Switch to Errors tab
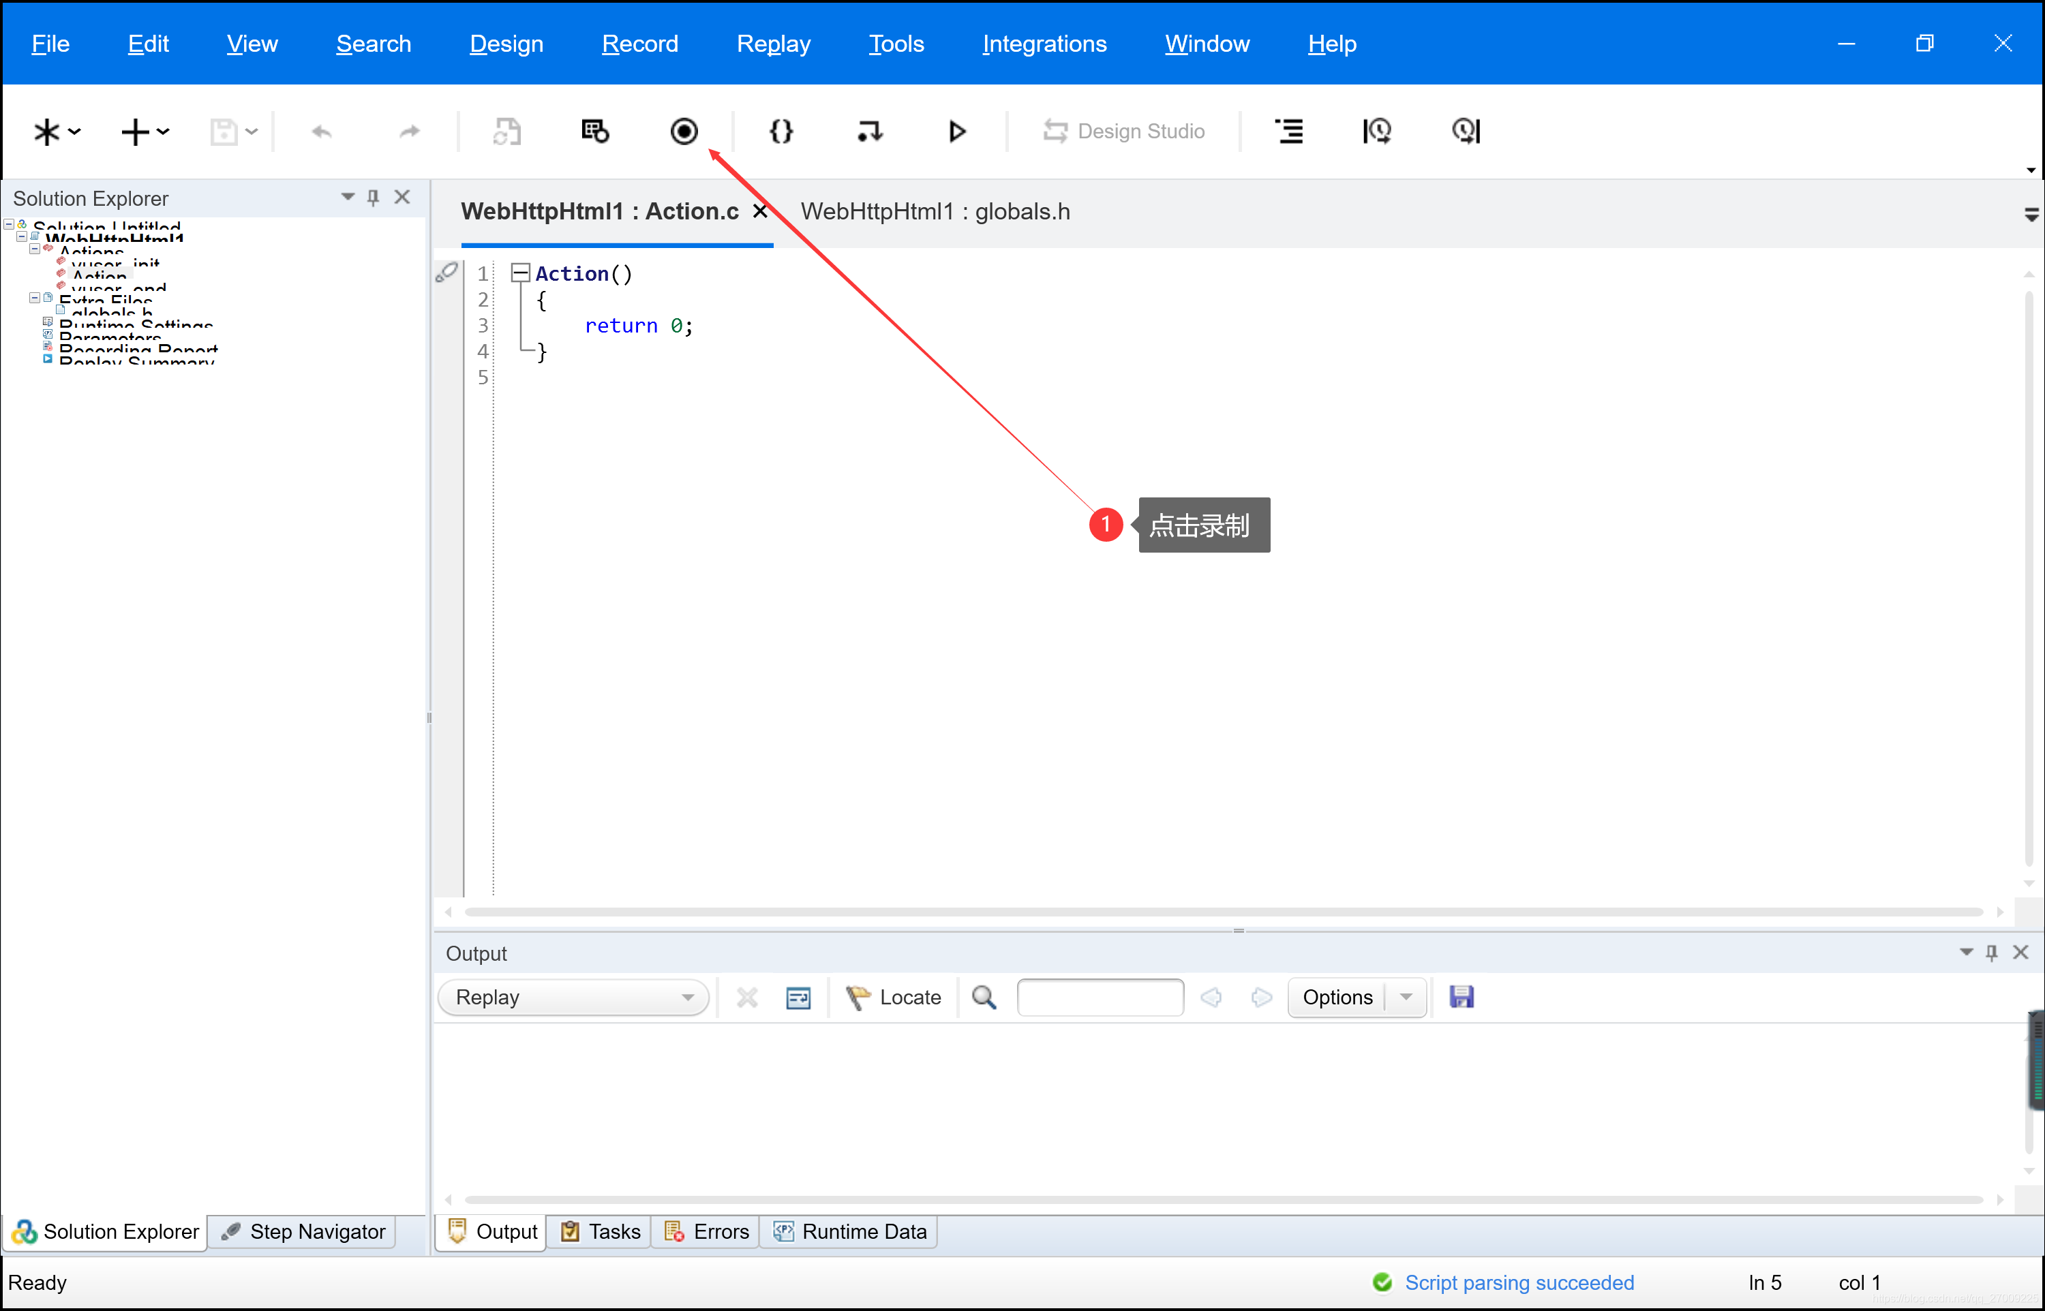This screenshot has height=1311, width=2045. (x=706, y=1232)
